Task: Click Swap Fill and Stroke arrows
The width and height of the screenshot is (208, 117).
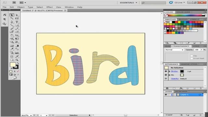Action: 18,63
